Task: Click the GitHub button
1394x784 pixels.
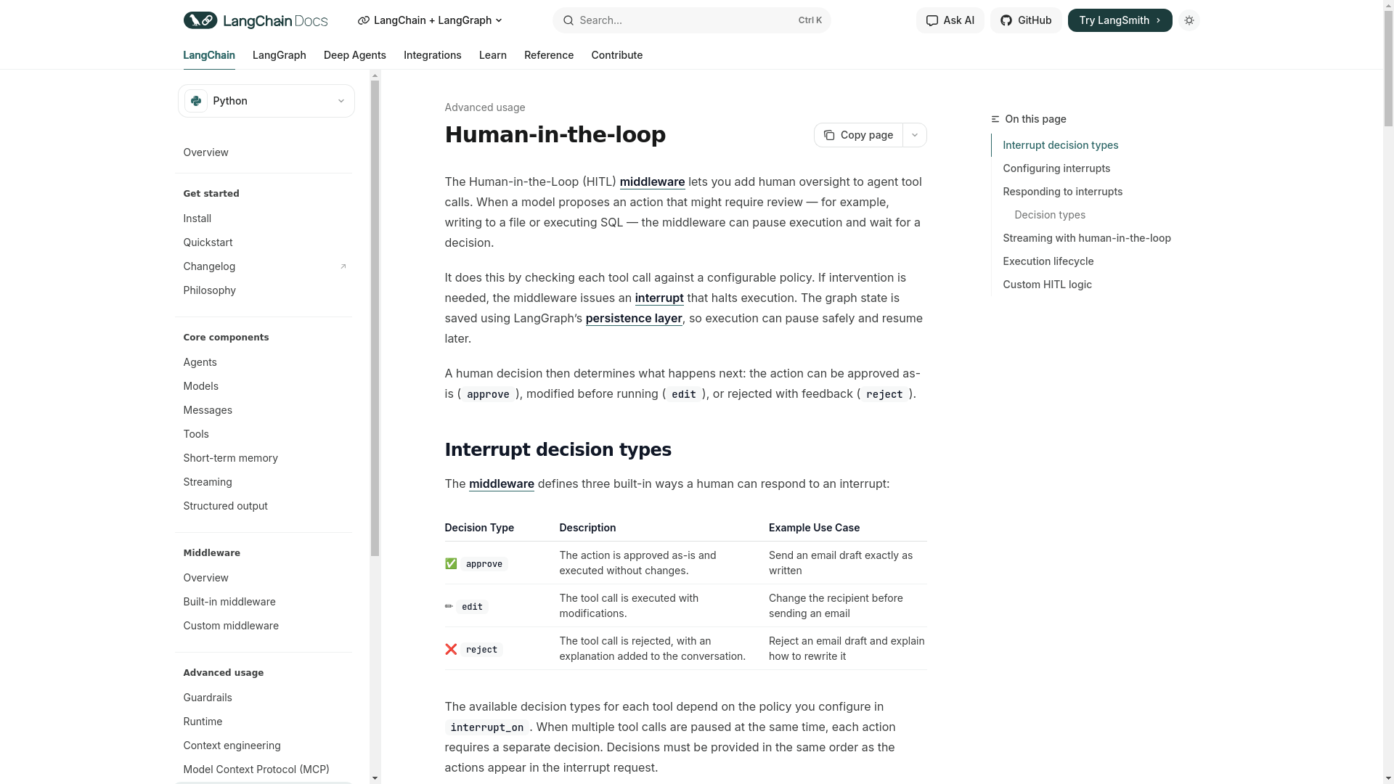Action: [1026, 20]
